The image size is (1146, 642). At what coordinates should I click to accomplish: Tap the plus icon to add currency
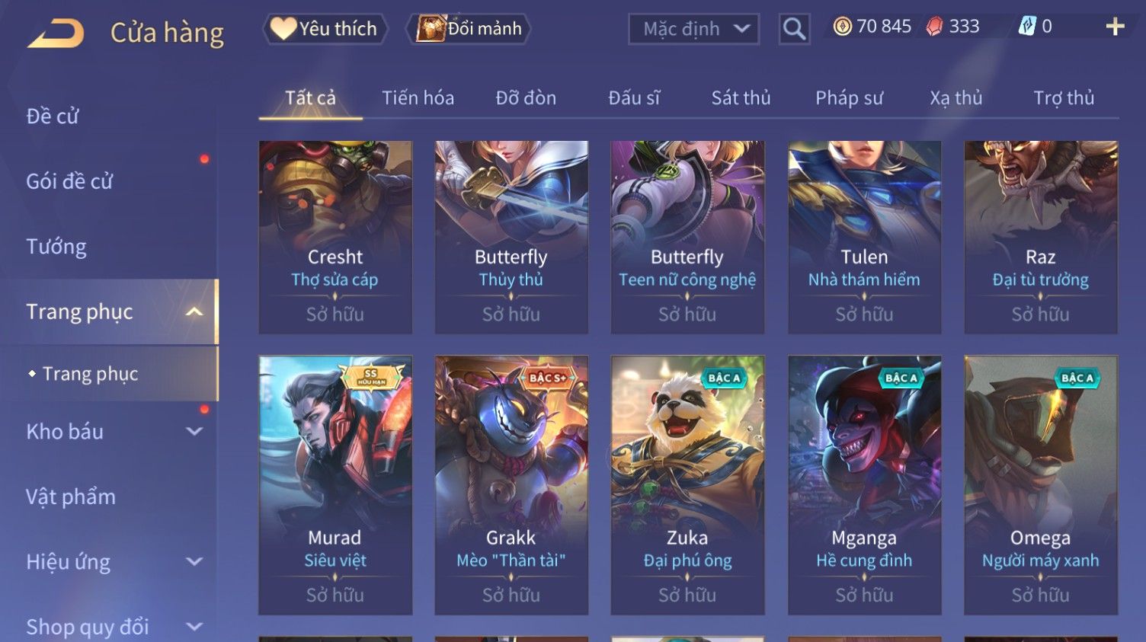1115,27
